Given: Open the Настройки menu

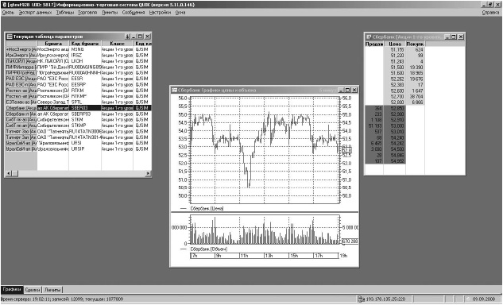Looking at the screenshot, I should pos(160,13).
